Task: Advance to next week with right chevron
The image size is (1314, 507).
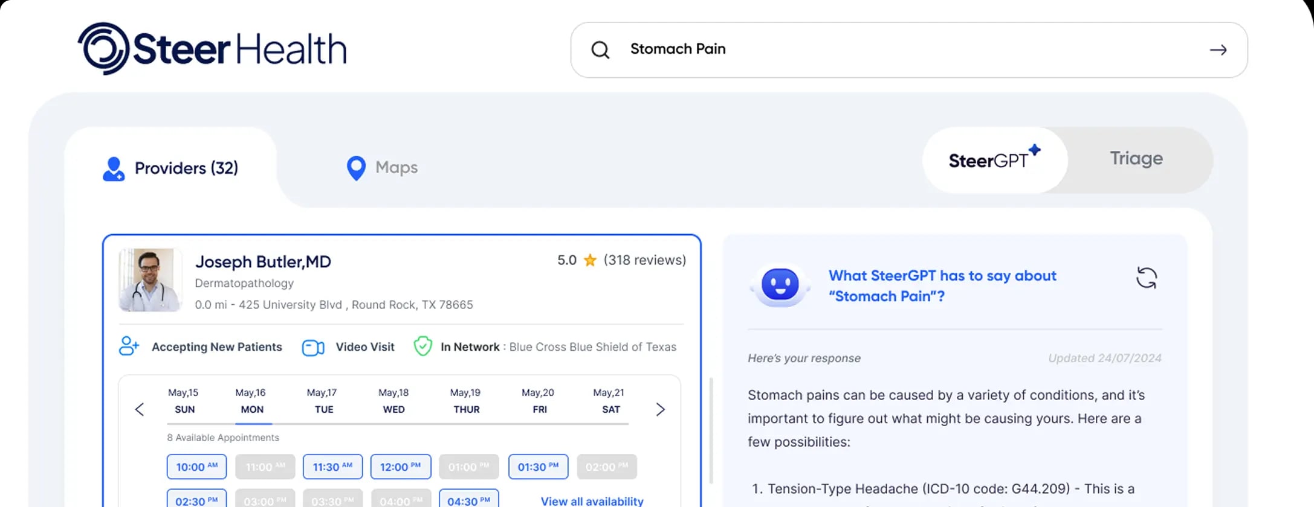Action: 660,410
